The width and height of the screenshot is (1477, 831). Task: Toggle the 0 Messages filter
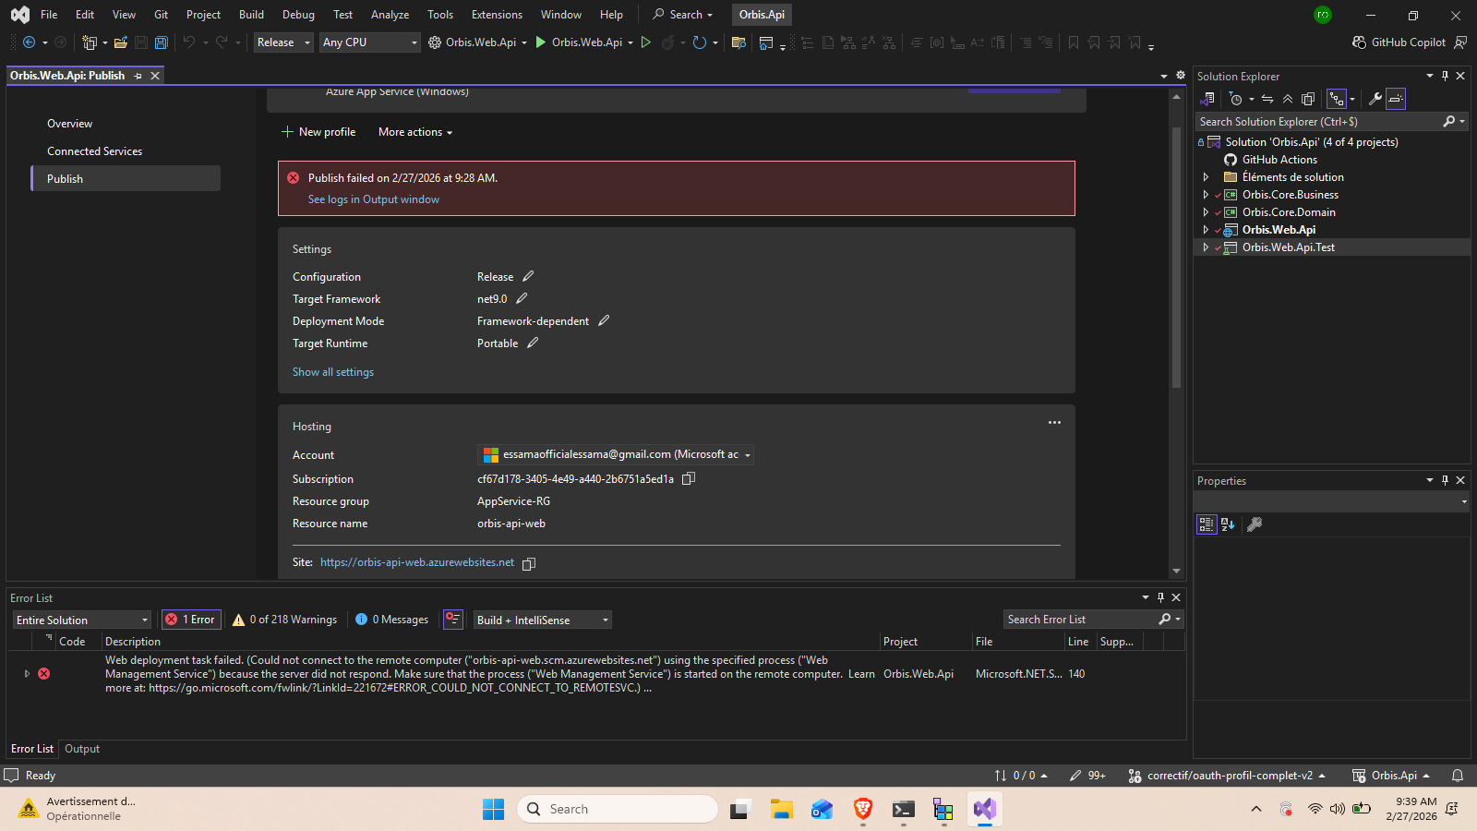392,620
